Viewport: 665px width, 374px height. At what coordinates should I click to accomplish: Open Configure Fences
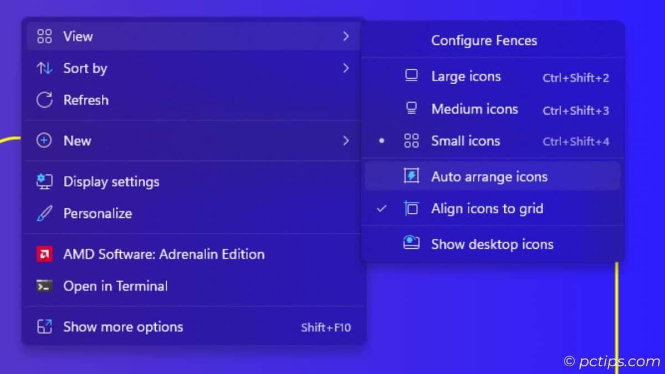484,40
